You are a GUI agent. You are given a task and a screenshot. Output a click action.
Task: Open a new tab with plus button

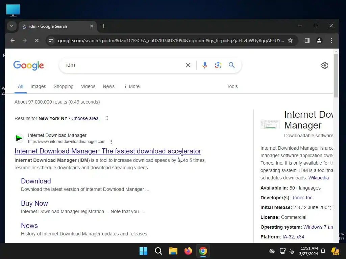[103, 26]
